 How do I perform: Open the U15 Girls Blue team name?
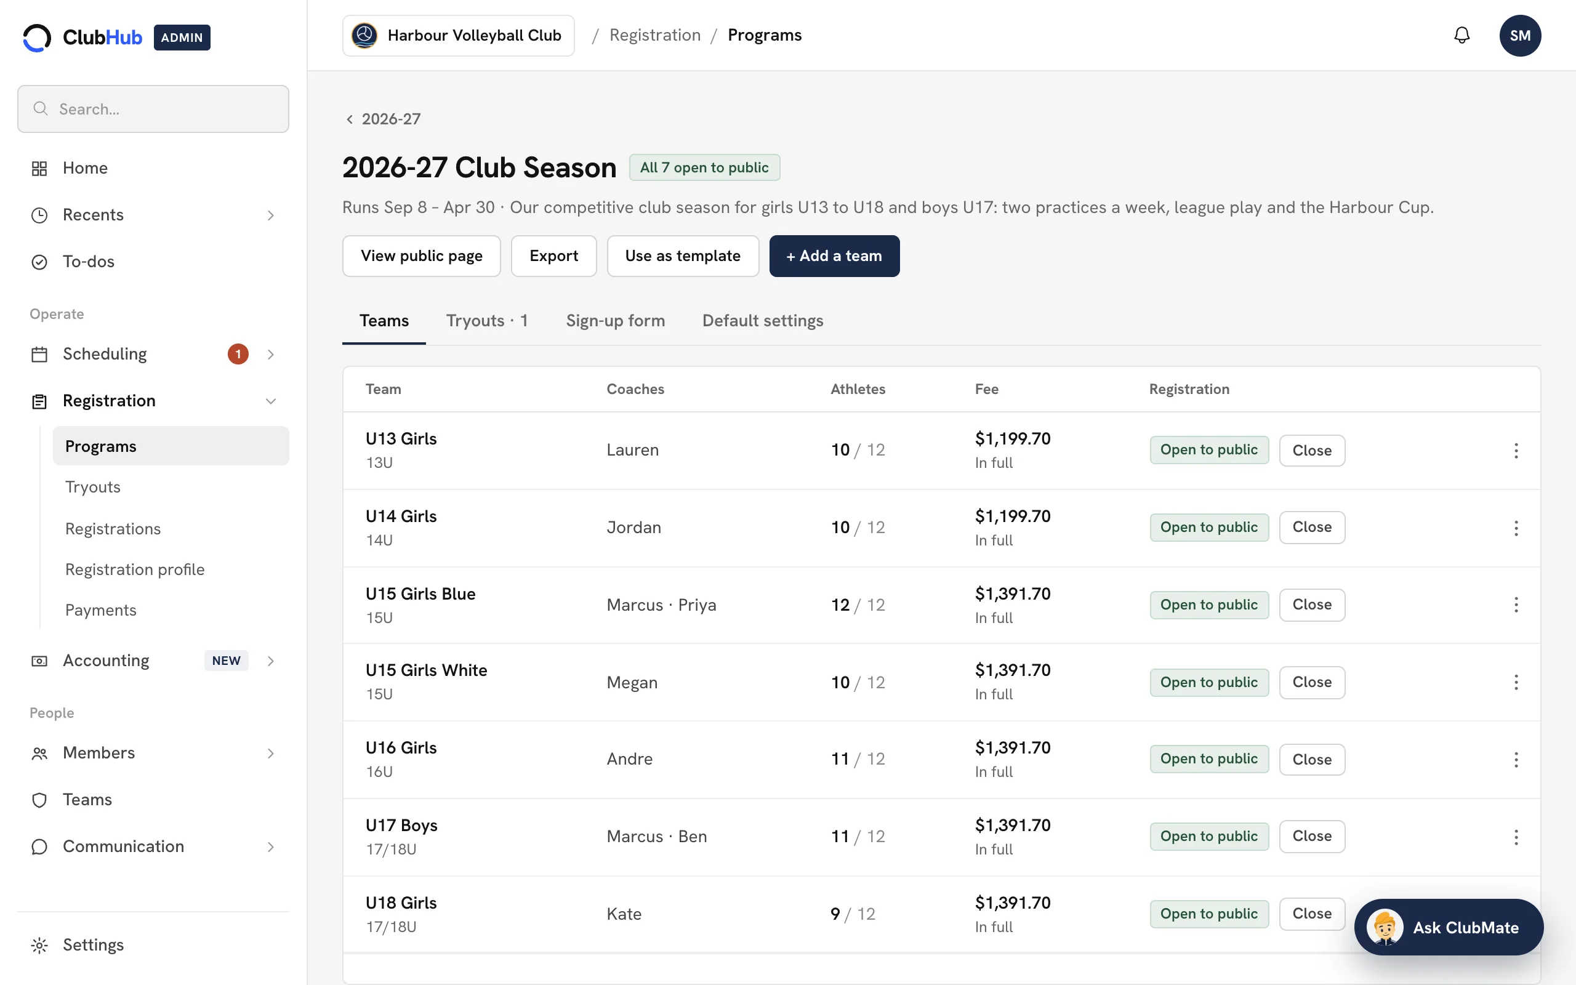click(420, 594)
